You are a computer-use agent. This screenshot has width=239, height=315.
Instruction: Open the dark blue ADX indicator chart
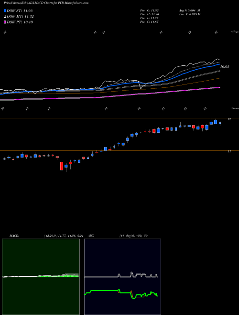pyautogui.click(x=122, y=277)
